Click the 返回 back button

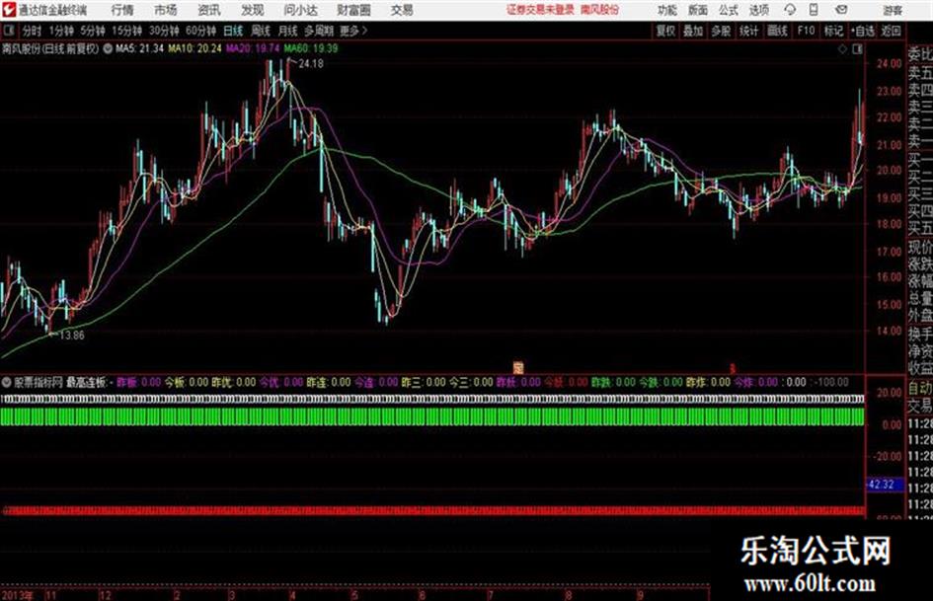point(891,31)
